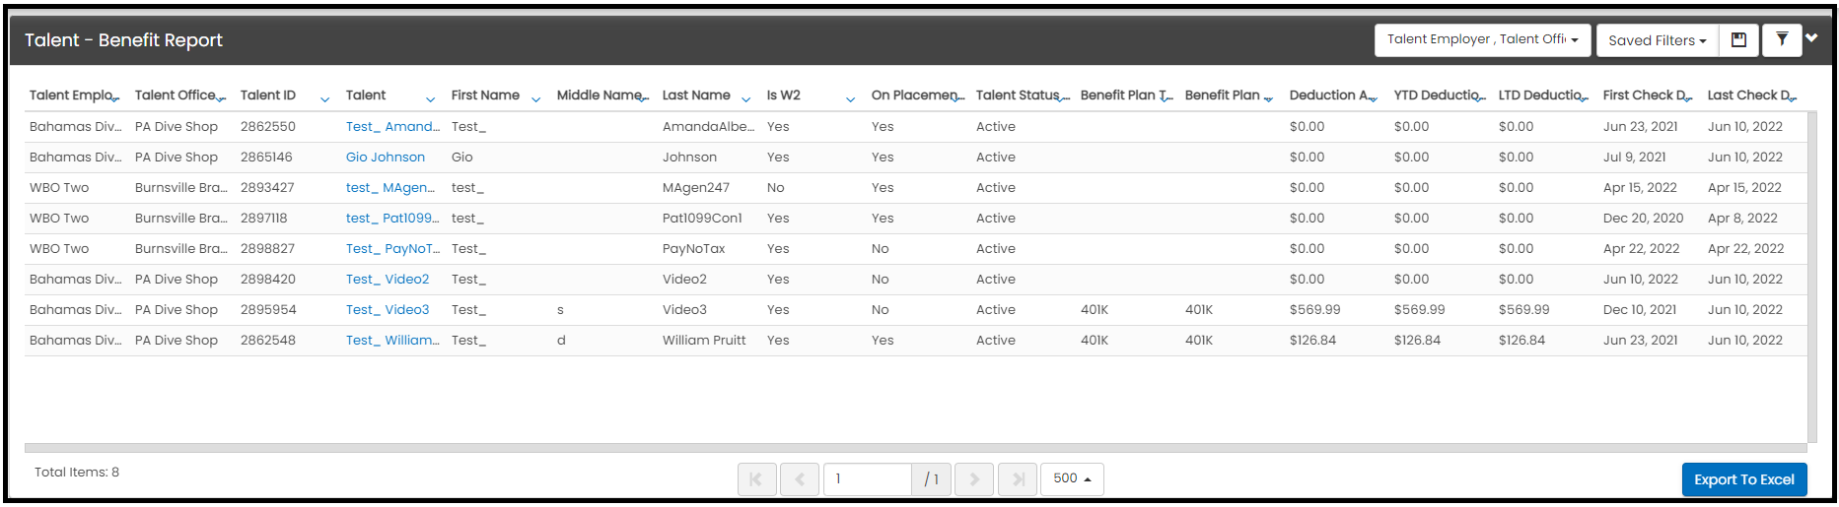Click Export To Excel button
Viewport: 1839px width, 507px height.
pyautogui.click(x=1744, y=479)
